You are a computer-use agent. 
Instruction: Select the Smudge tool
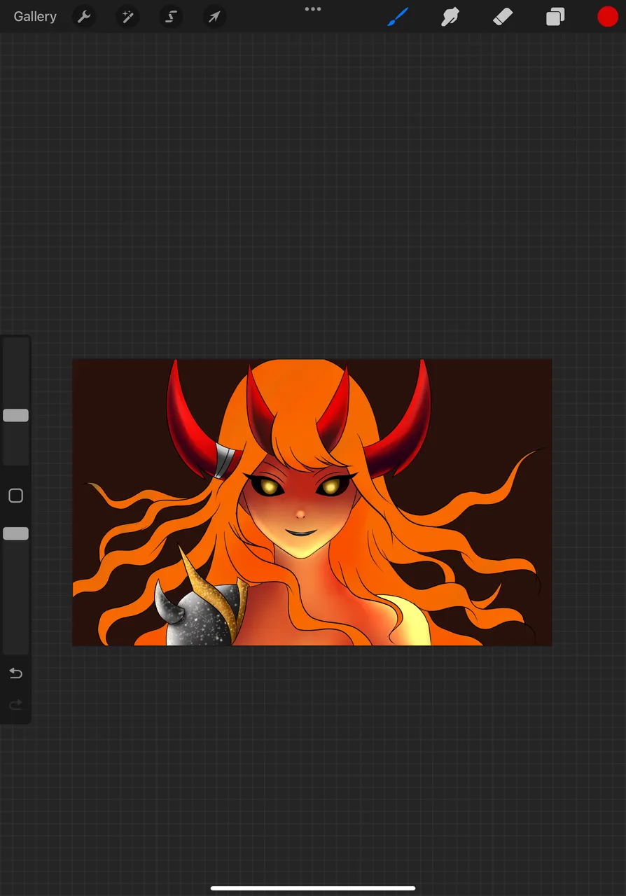tap(450, 17)
